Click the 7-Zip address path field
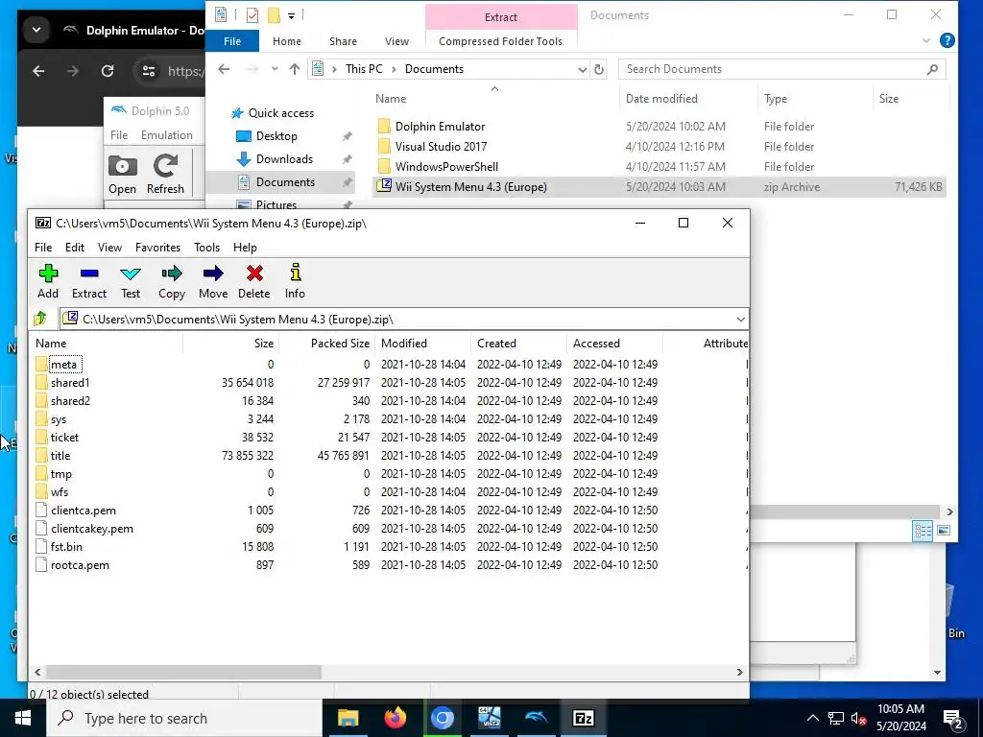The height and width of the screenshot is (737, 983). pos(397,319)
